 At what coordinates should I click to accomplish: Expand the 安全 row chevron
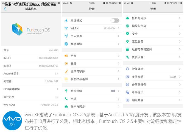pyautogui.click(x=180, y=34)
